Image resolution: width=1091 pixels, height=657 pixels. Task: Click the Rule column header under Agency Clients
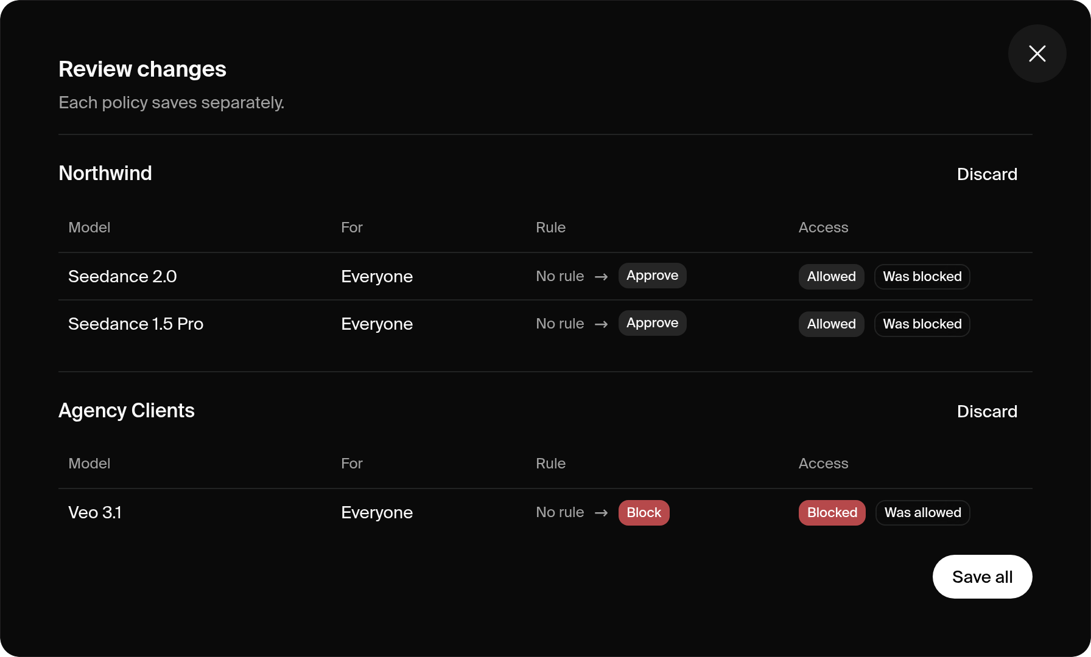(551, 464)
